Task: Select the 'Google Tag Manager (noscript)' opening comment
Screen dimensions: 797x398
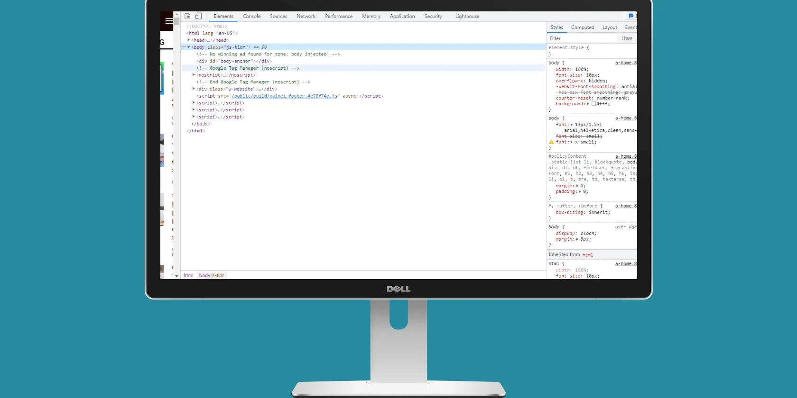Action: coord(248,68)
